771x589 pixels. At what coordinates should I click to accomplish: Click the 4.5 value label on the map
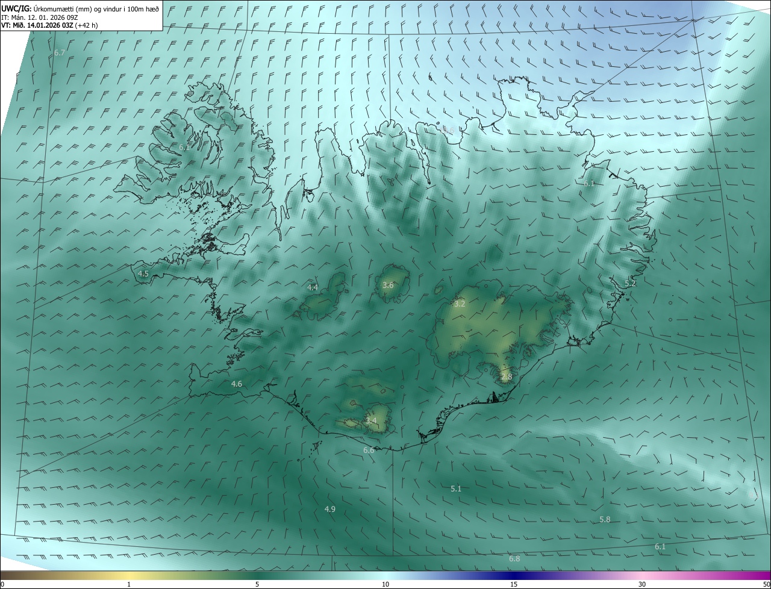point(143,273)
